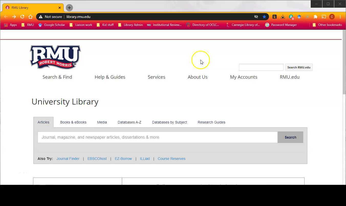The height and width of the screenshot is (206, 346).
Task: Click the 'k' extension icon
Action: (275, 17)
